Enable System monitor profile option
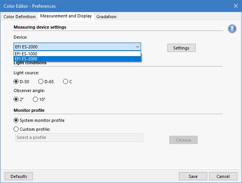Viewport: 242px width, 183px height. pyautogui.click(x=39, y=120)
